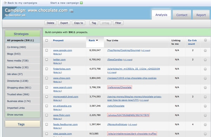Click the comment icon next to campaign title
The height and width of the screenshot is (137, 211).
(71, 11)
